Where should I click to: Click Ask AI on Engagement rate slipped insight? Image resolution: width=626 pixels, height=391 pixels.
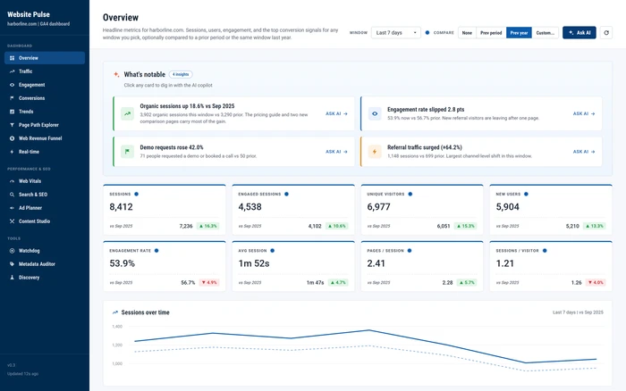(584, 113)
